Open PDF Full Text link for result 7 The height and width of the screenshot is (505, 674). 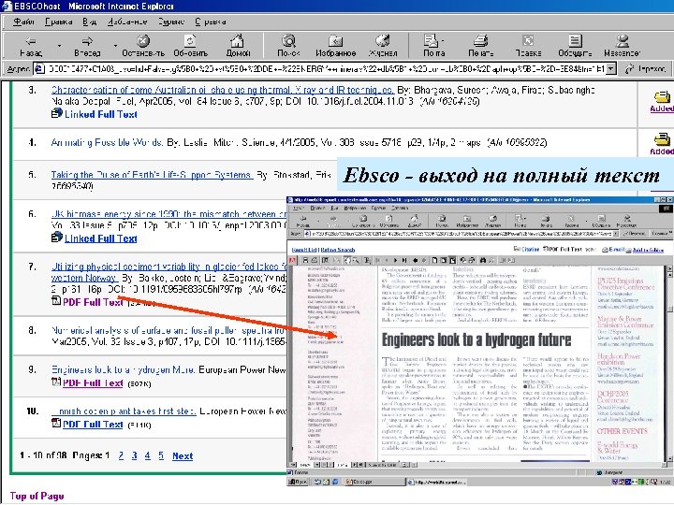point(93,302)
